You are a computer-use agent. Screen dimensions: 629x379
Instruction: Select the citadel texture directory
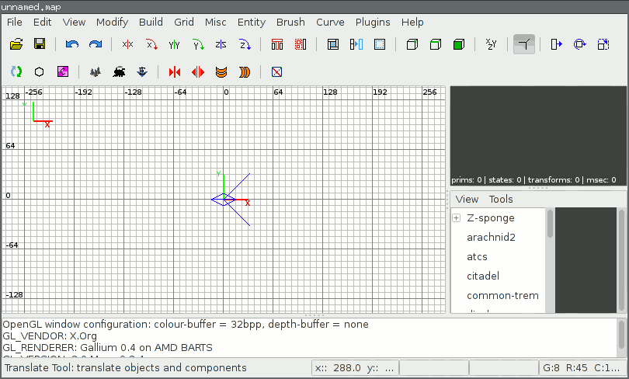[482, 276]
